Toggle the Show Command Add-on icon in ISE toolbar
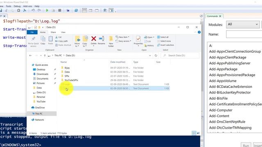 click(111, 11)
